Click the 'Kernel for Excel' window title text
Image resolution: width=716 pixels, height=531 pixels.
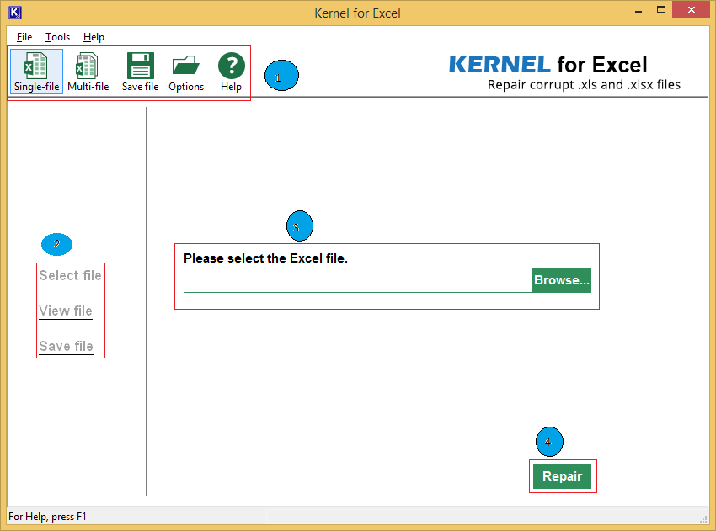(x=357, y=13)
